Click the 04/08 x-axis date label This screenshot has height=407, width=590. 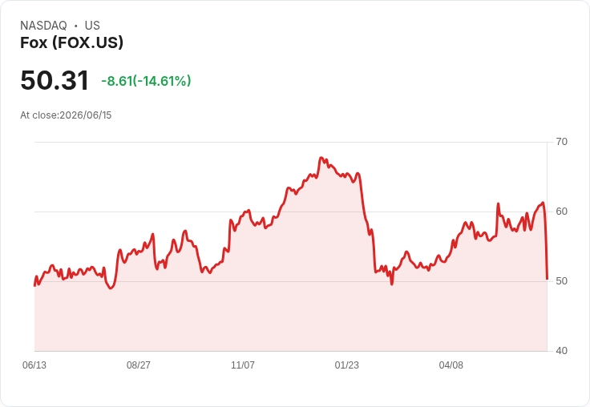(451, 365)
